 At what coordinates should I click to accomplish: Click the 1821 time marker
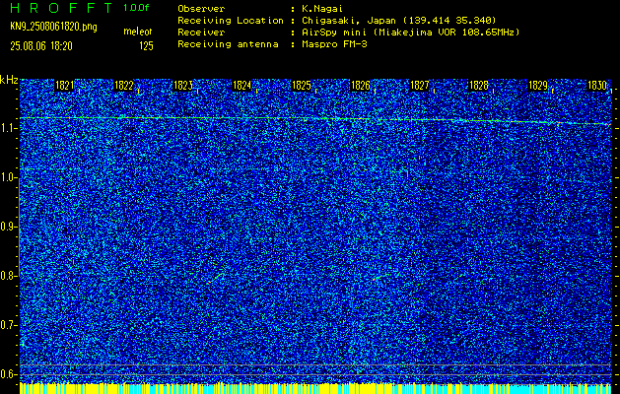64,86
